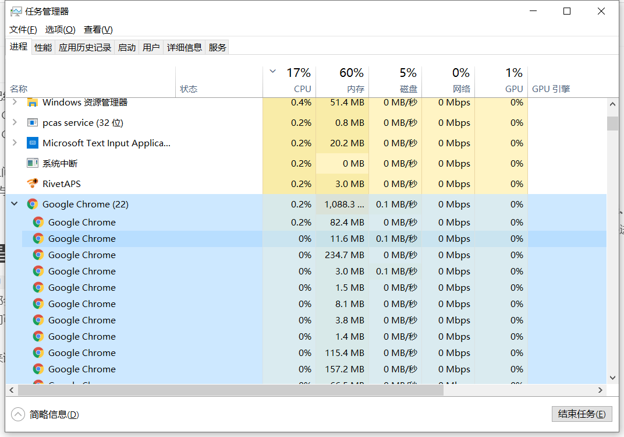Click the RivetAPS wifi icon

point(32,184)
